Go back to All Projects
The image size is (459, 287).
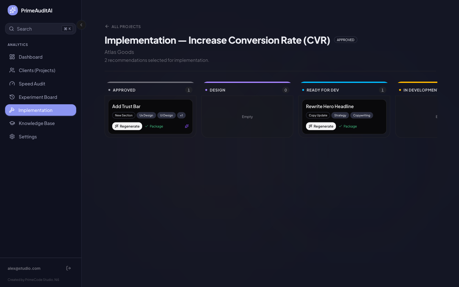pyautogui.click(x=123, y=26)
